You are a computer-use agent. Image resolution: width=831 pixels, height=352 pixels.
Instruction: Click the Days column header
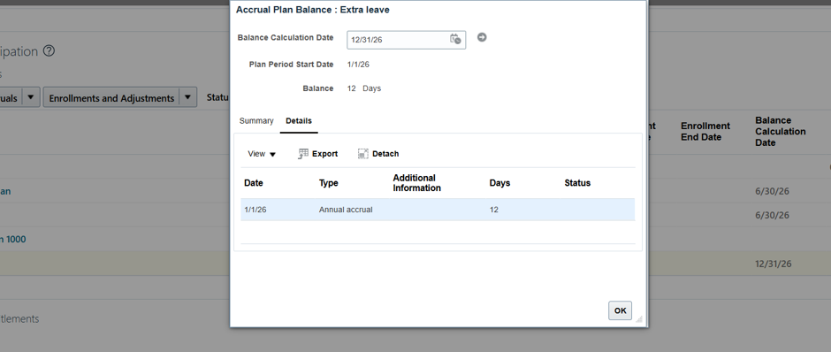(499, 183)
